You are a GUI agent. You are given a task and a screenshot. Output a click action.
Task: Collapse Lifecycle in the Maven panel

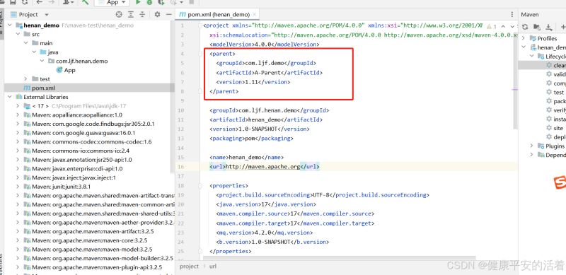tap(531, 57)
